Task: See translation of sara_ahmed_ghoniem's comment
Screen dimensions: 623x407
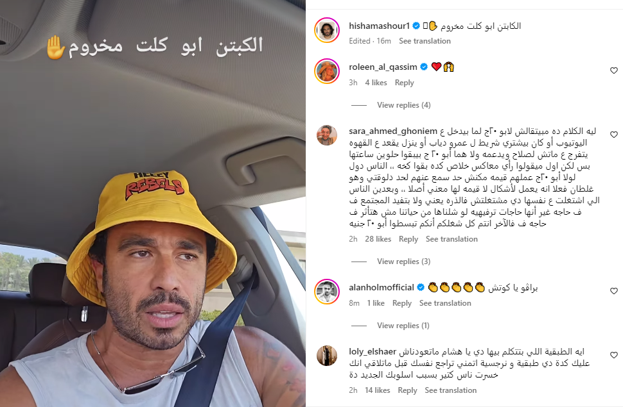Action: [452, 239]
